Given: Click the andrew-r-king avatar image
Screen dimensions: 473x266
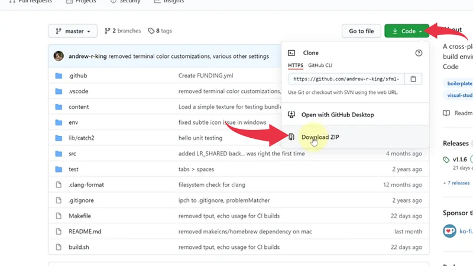Looking at the screenshot, I should (59, 56).
